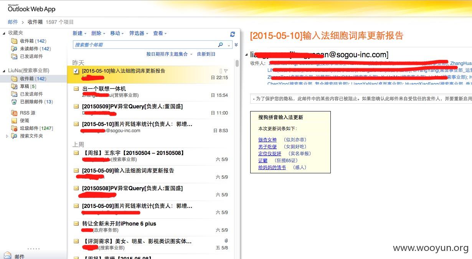Flag the 2015-05-10 输入法细胞词库 message
The image size is (472, 259).
pos(226,71)
